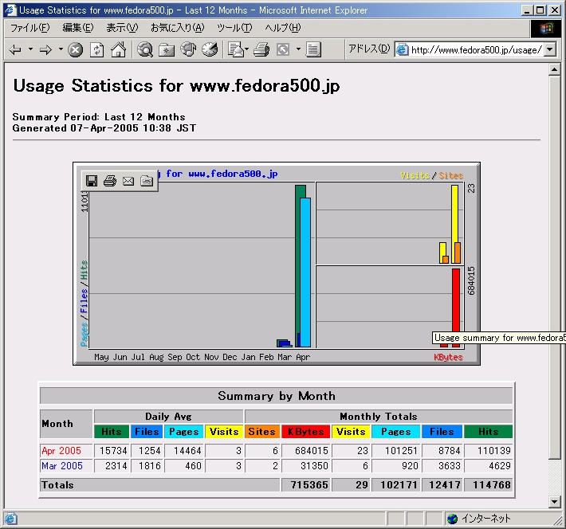This screenshot has height=529, width=566.
Task: Click status bar IE page icon
Action: tap(11, 519)
